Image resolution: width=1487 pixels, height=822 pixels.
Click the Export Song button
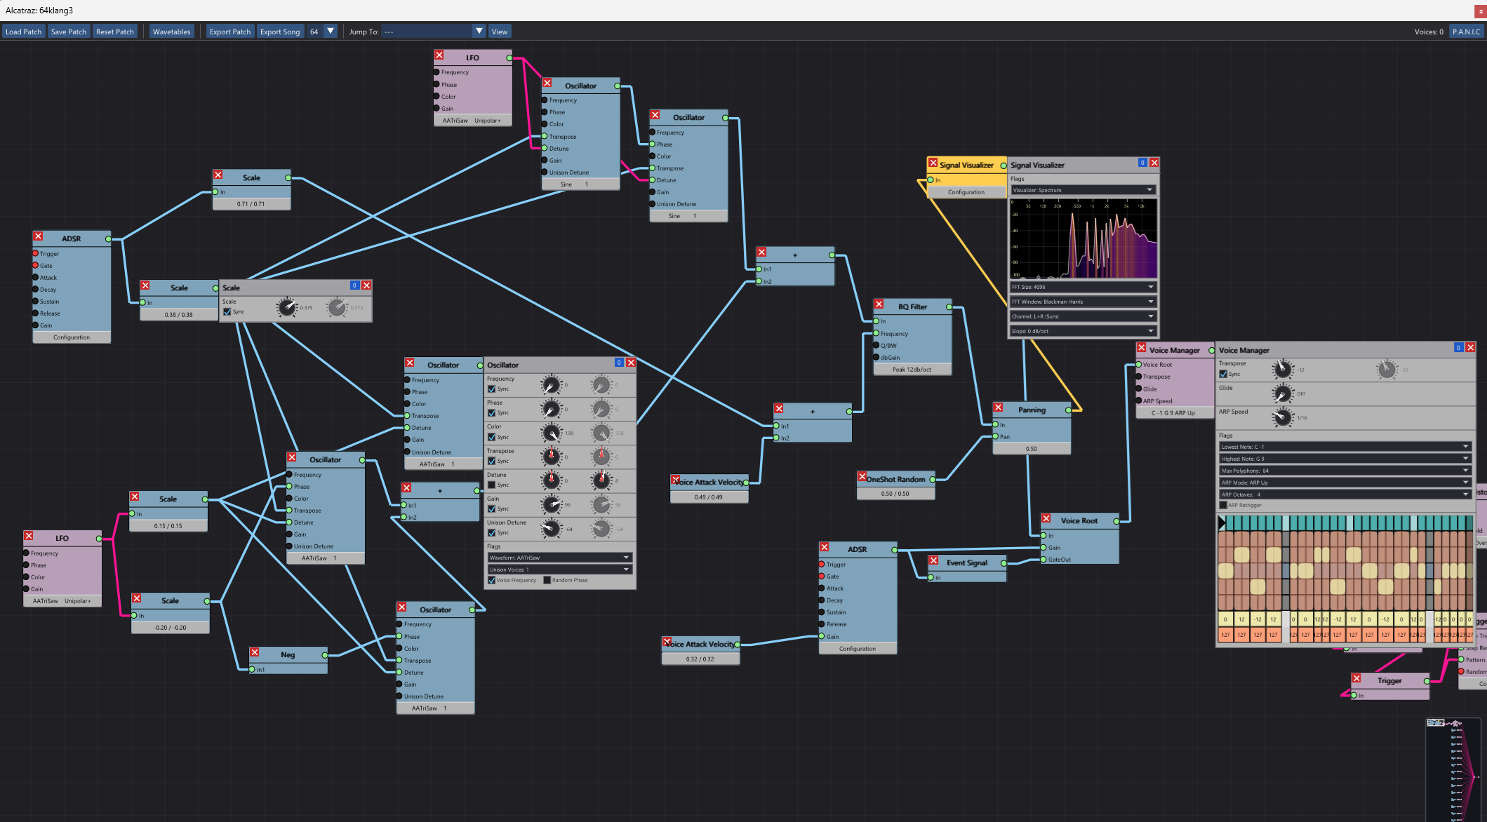click(280, 32)
